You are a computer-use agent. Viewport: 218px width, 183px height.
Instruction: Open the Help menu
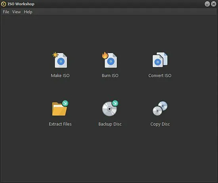[x=28, y=12]
